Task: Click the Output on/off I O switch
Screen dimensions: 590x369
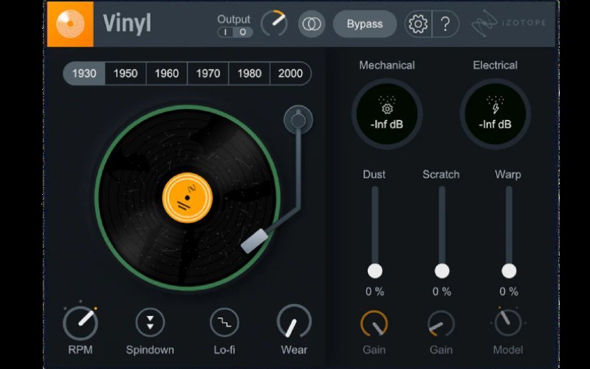Action: click(235, 32)
